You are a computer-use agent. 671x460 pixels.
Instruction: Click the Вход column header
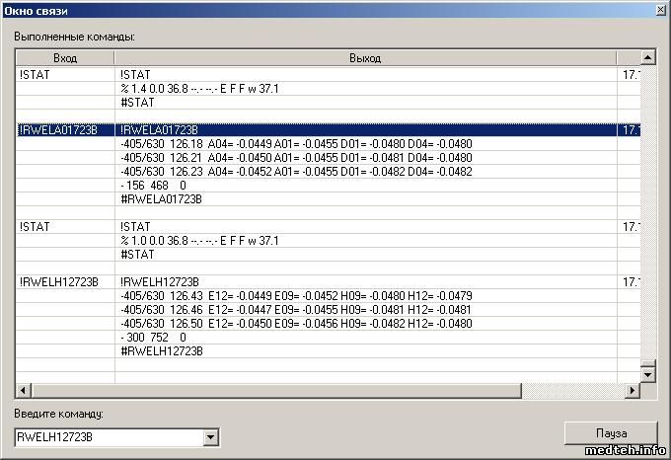(65, 58)
